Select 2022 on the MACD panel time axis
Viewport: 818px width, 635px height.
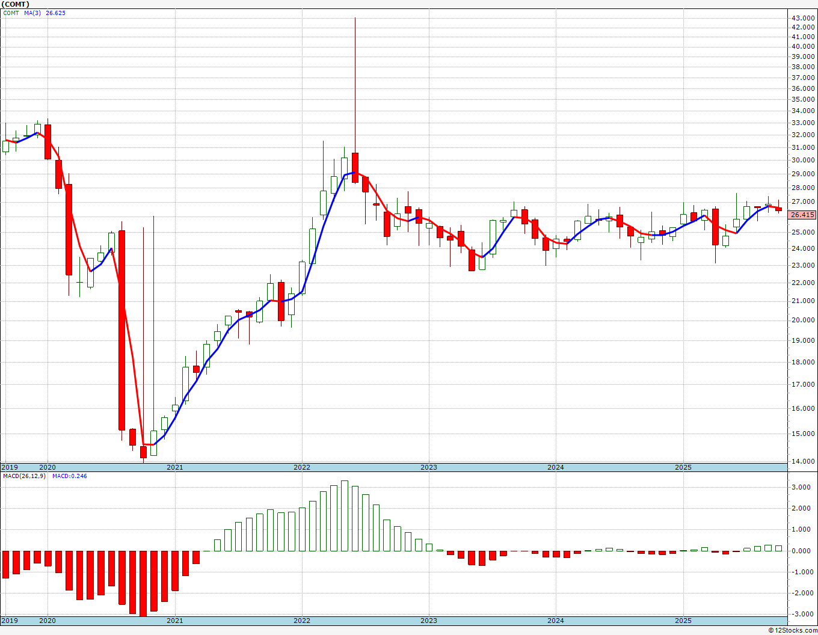[x=302, y=621]
